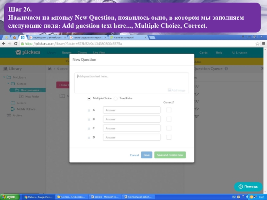Click the Add question text field
Screen dimensions: 267x200
point(131,83)
